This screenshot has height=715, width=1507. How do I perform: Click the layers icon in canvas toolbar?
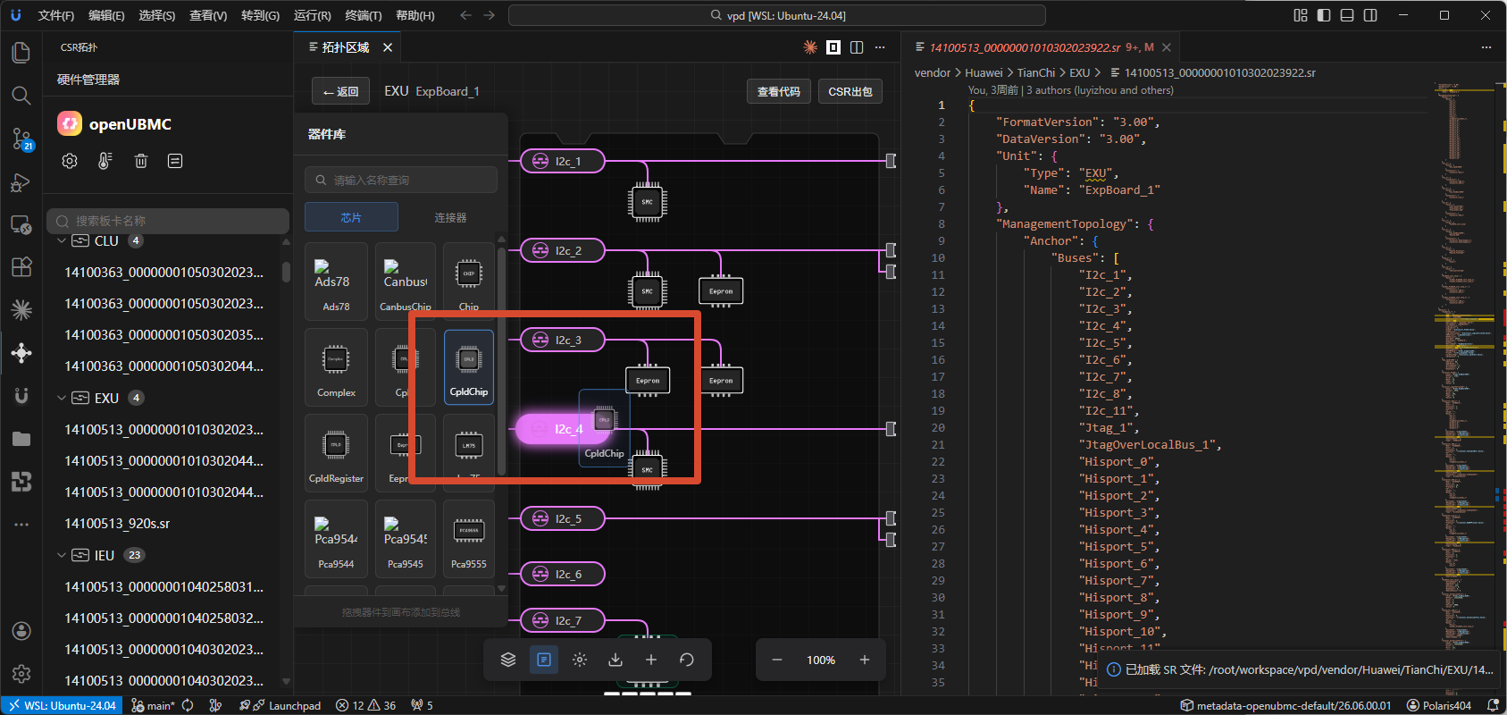(508, 660)
